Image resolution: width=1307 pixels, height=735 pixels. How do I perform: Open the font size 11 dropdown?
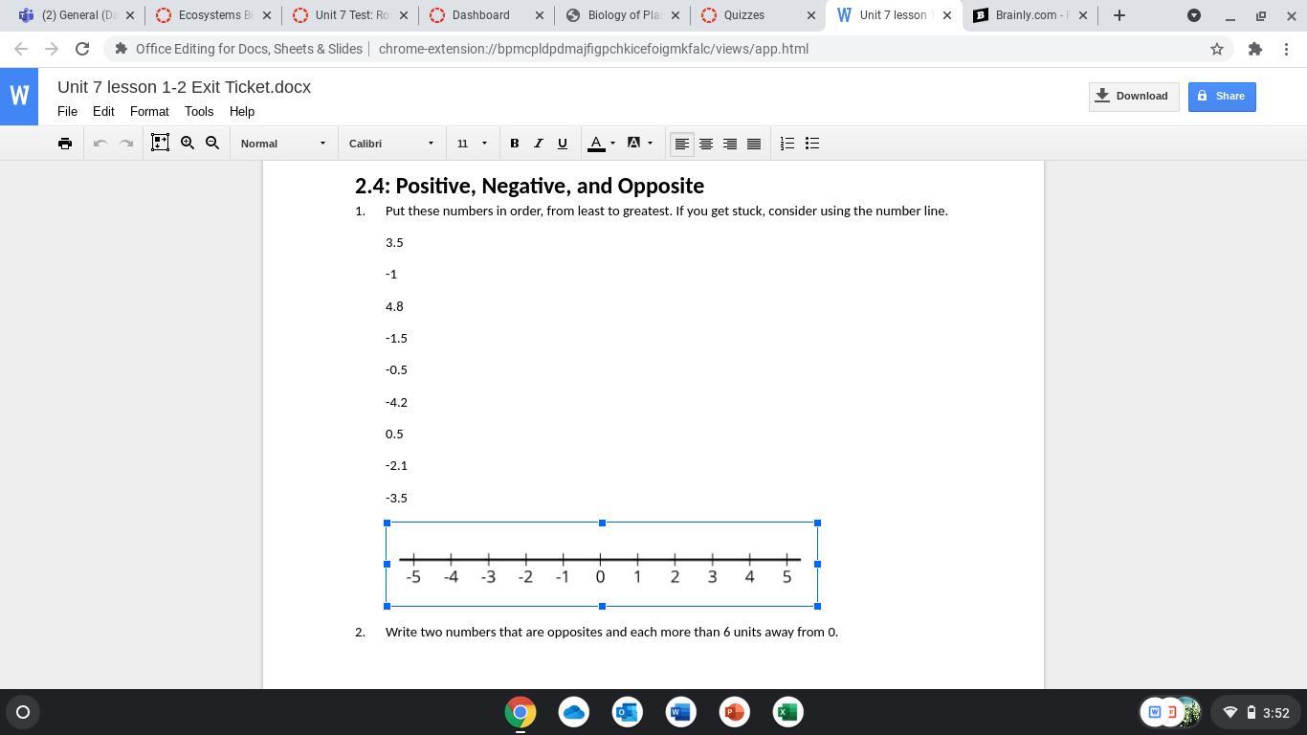click(472, 144)
